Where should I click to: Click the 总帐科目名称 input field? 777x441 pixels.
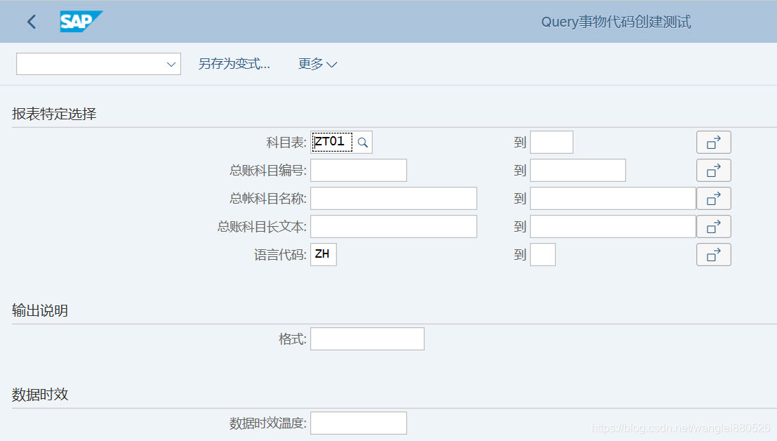(x=393, y=198)
